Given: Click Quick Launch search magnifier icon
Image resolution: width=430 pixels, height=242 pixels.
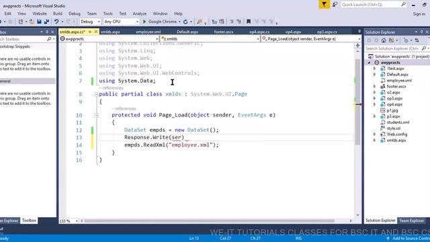Looking at the screenshot, I should point(403,5).
